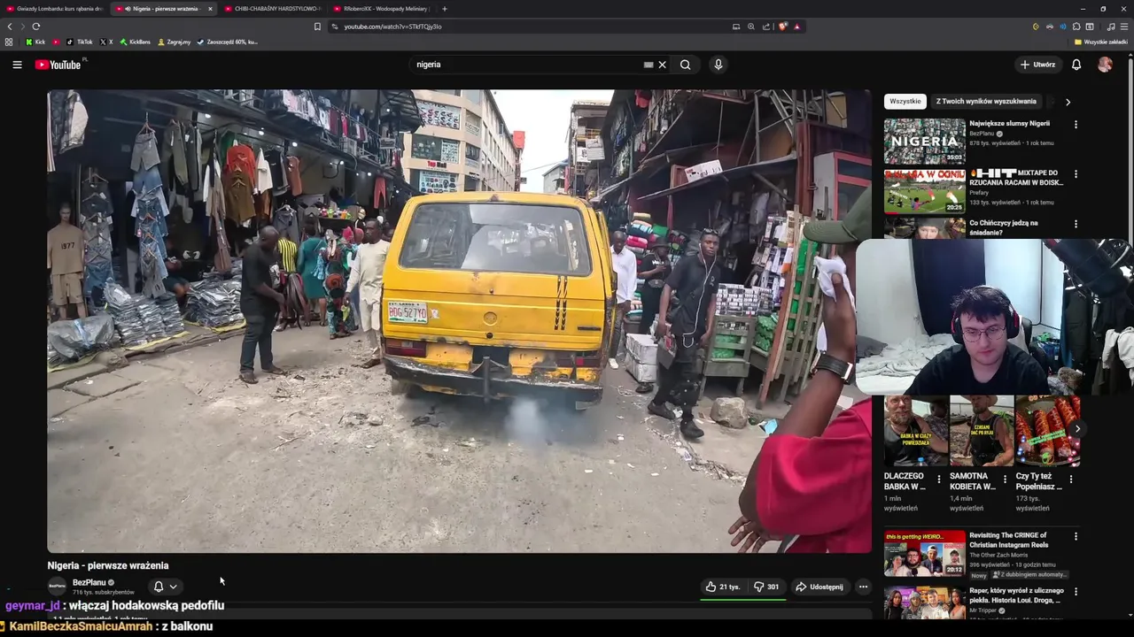Open options for 'Największe slumsy Nigerii'

click(1076, 125)
